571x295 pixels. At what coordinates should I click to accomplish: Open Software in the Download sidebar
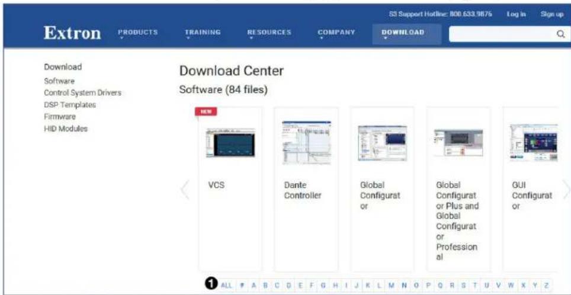59,81
